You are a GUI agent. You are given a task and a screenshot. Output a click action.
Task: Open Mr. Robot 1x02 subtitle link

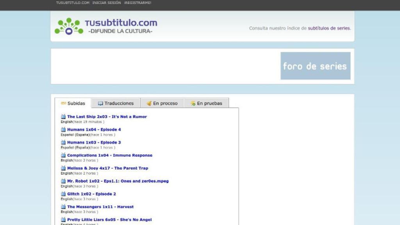(118, 181)
